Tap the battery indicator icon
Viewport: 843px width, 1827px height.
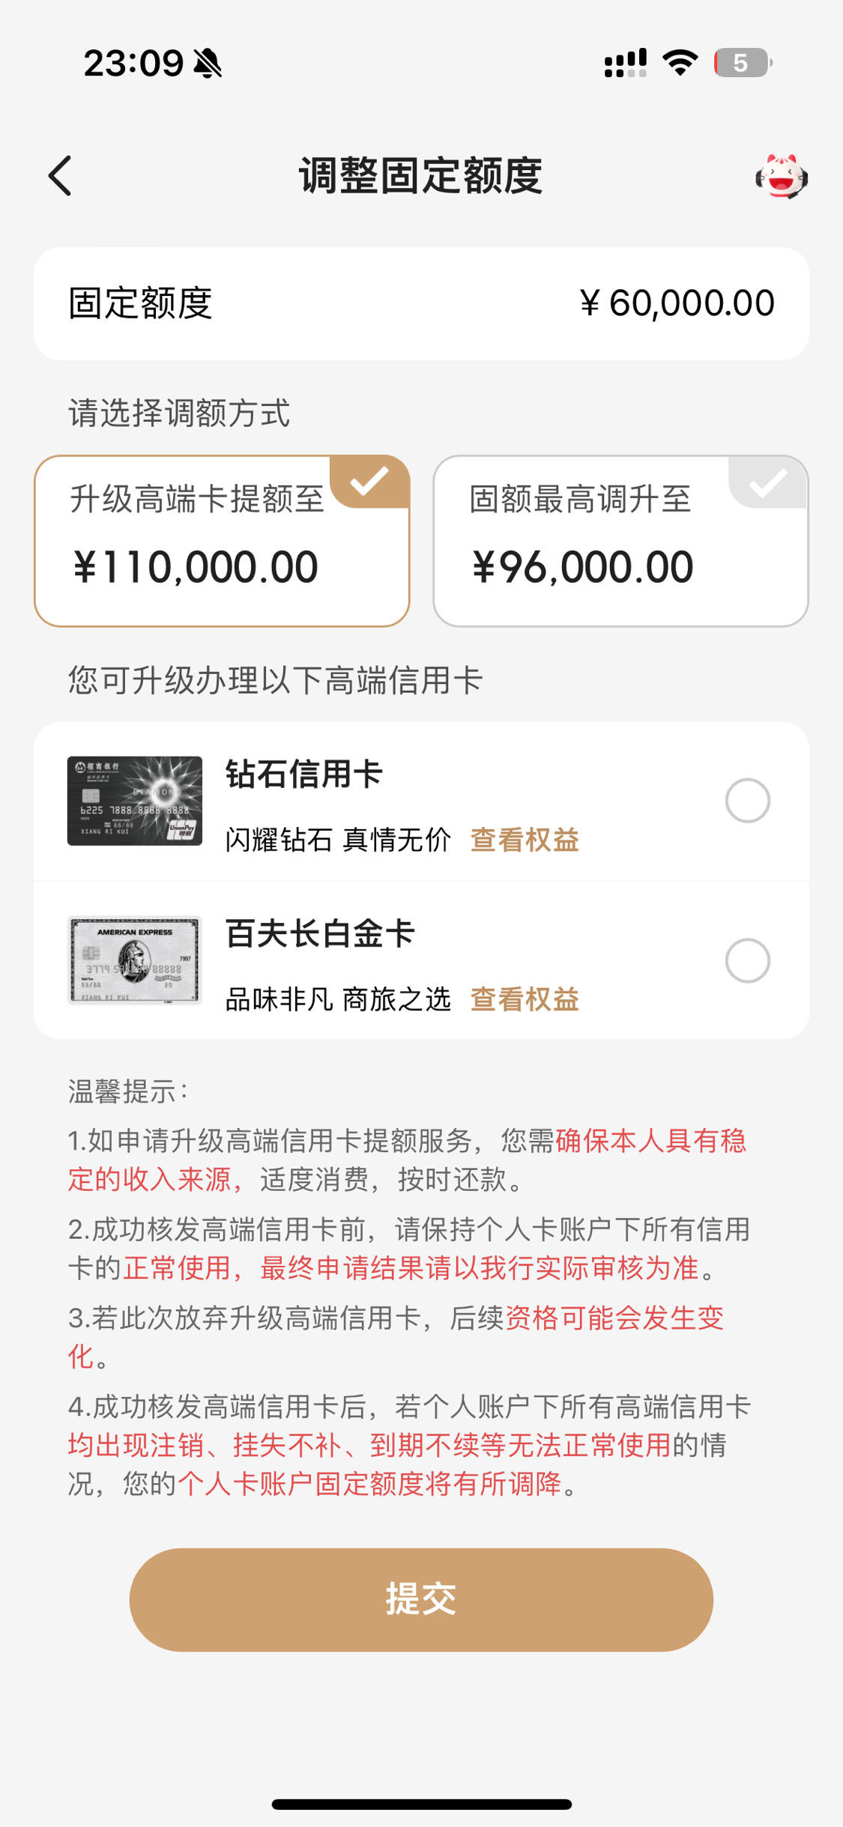(743, 63)
